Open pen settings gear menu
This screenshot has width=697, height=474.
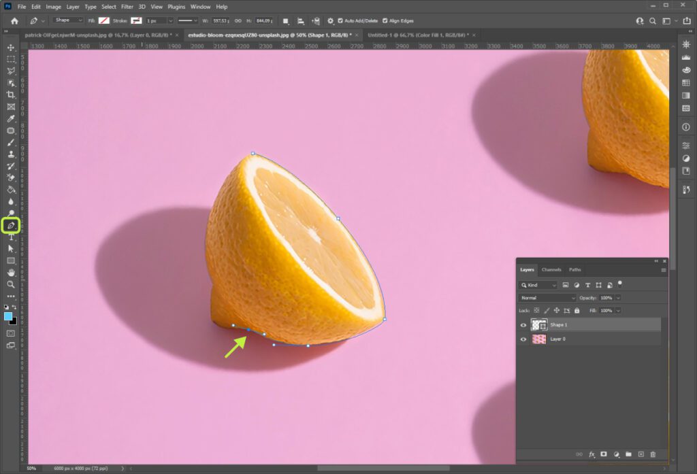pos(330,21)
